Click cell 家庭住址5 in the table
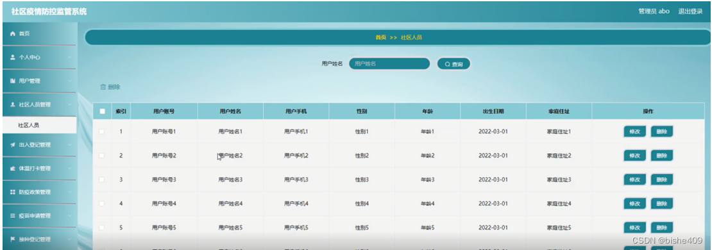Image resolution: width=712 pixels, height=250 pixels. (559, 228)
